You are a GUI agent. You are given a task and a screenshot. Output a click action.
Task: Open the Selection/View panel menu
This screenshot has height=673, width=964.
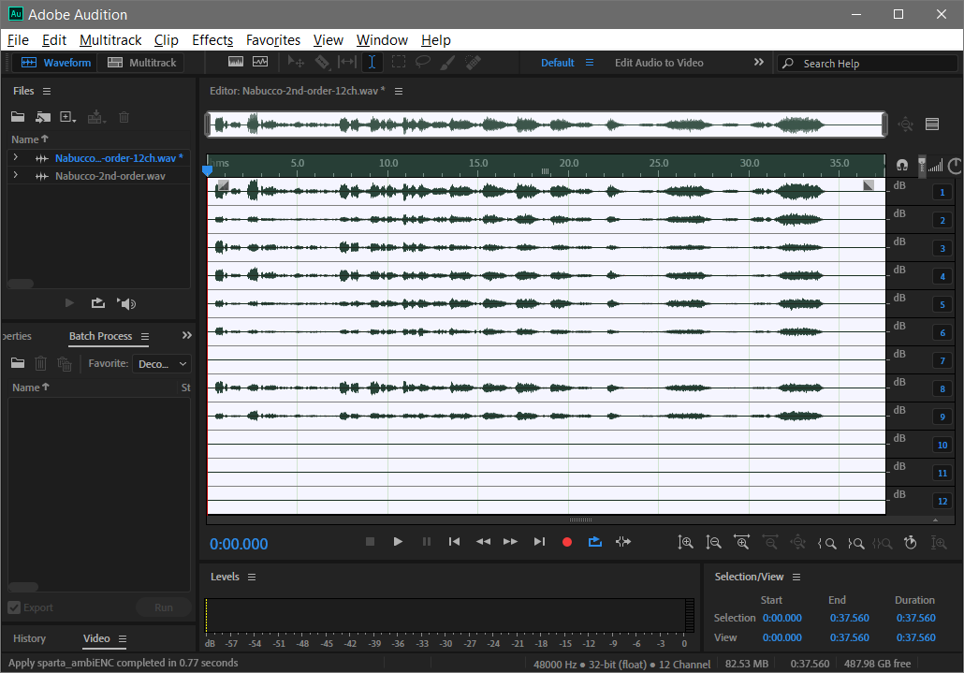[796, 578]
